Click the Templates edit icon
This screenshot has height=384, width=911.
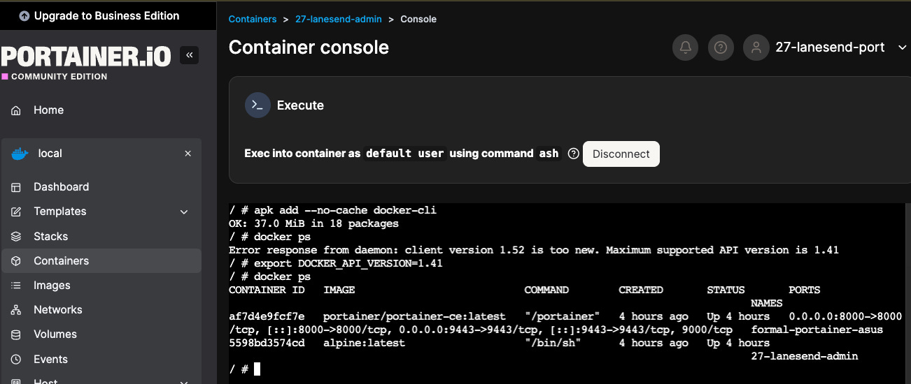coord(17,212)
